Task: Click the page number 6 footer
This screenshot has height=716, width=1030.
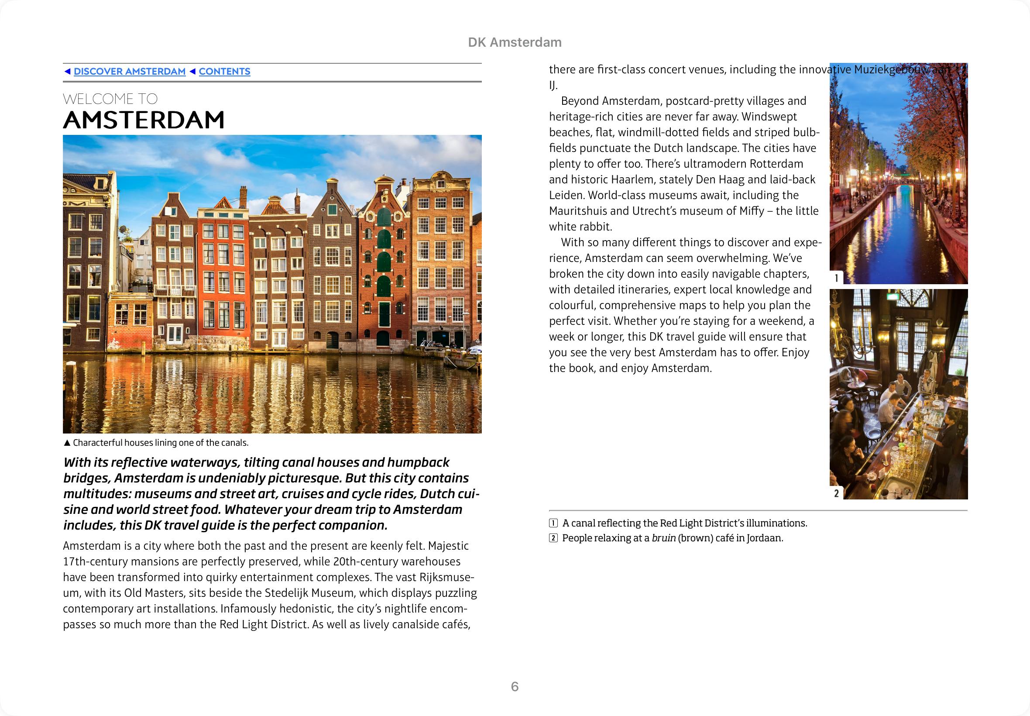Action: coord(514,686)
